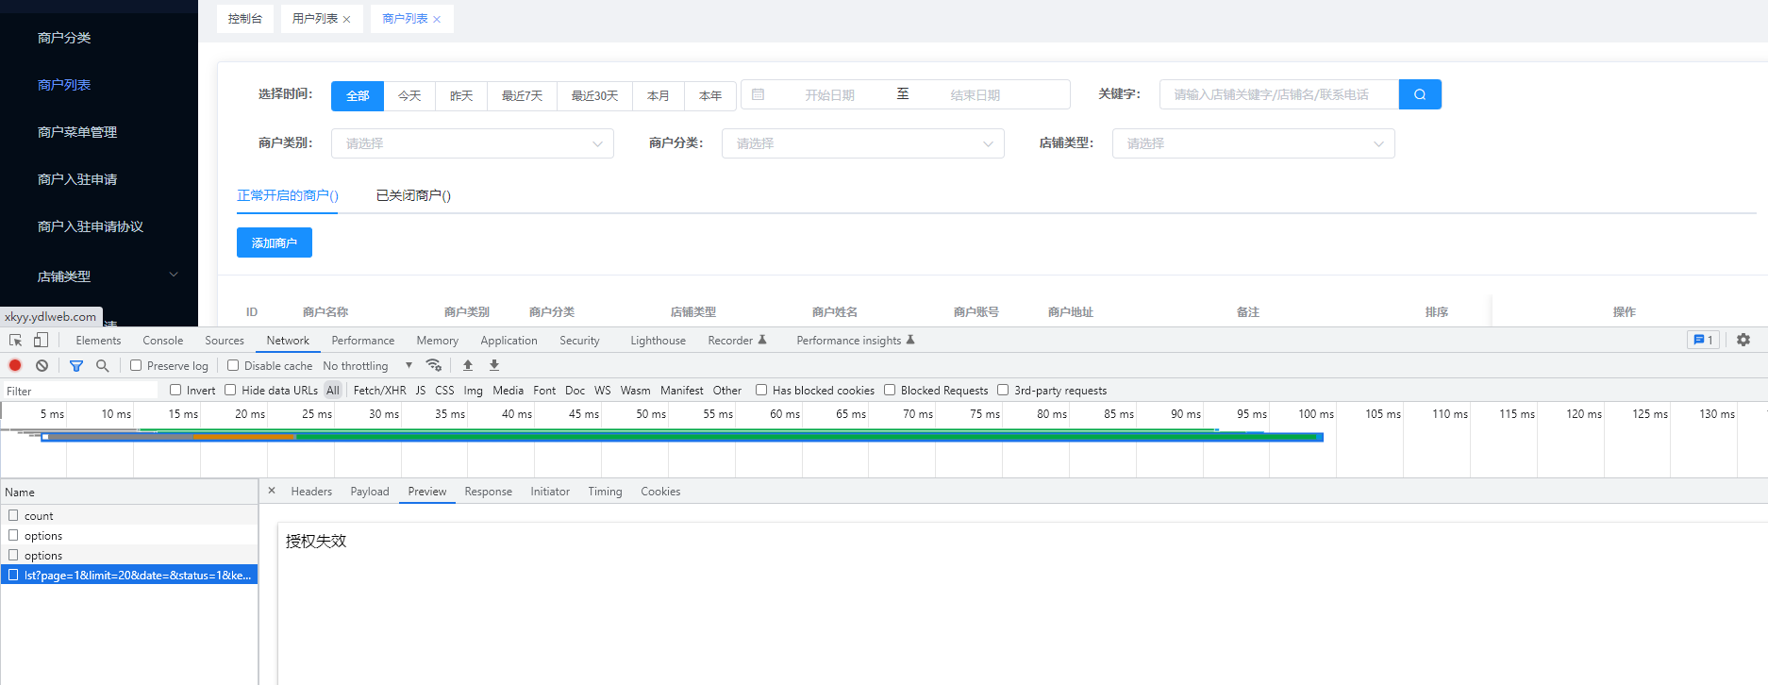Open 商户菜单管理 in the sidebar
Viewport: 1768px width, 685px height.
pyautogui.click(x=77, y=132)
